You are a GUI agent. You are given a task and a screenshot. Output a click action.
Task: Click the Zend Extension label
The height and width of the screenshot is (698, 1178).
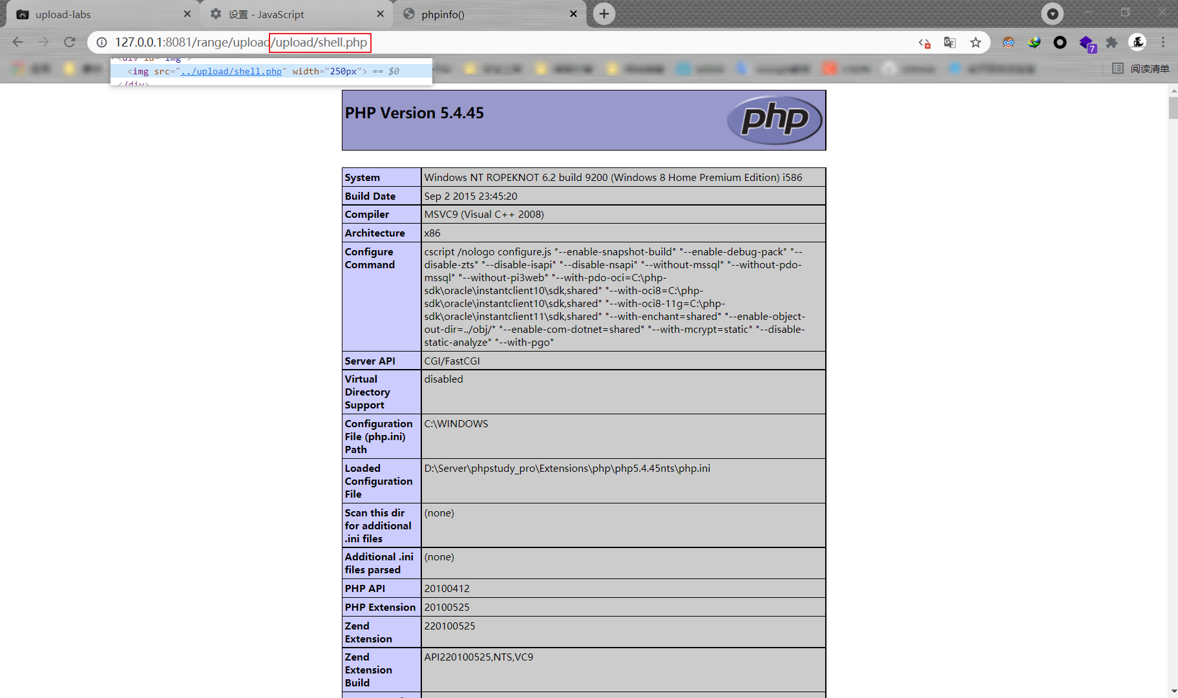point(368,633)
